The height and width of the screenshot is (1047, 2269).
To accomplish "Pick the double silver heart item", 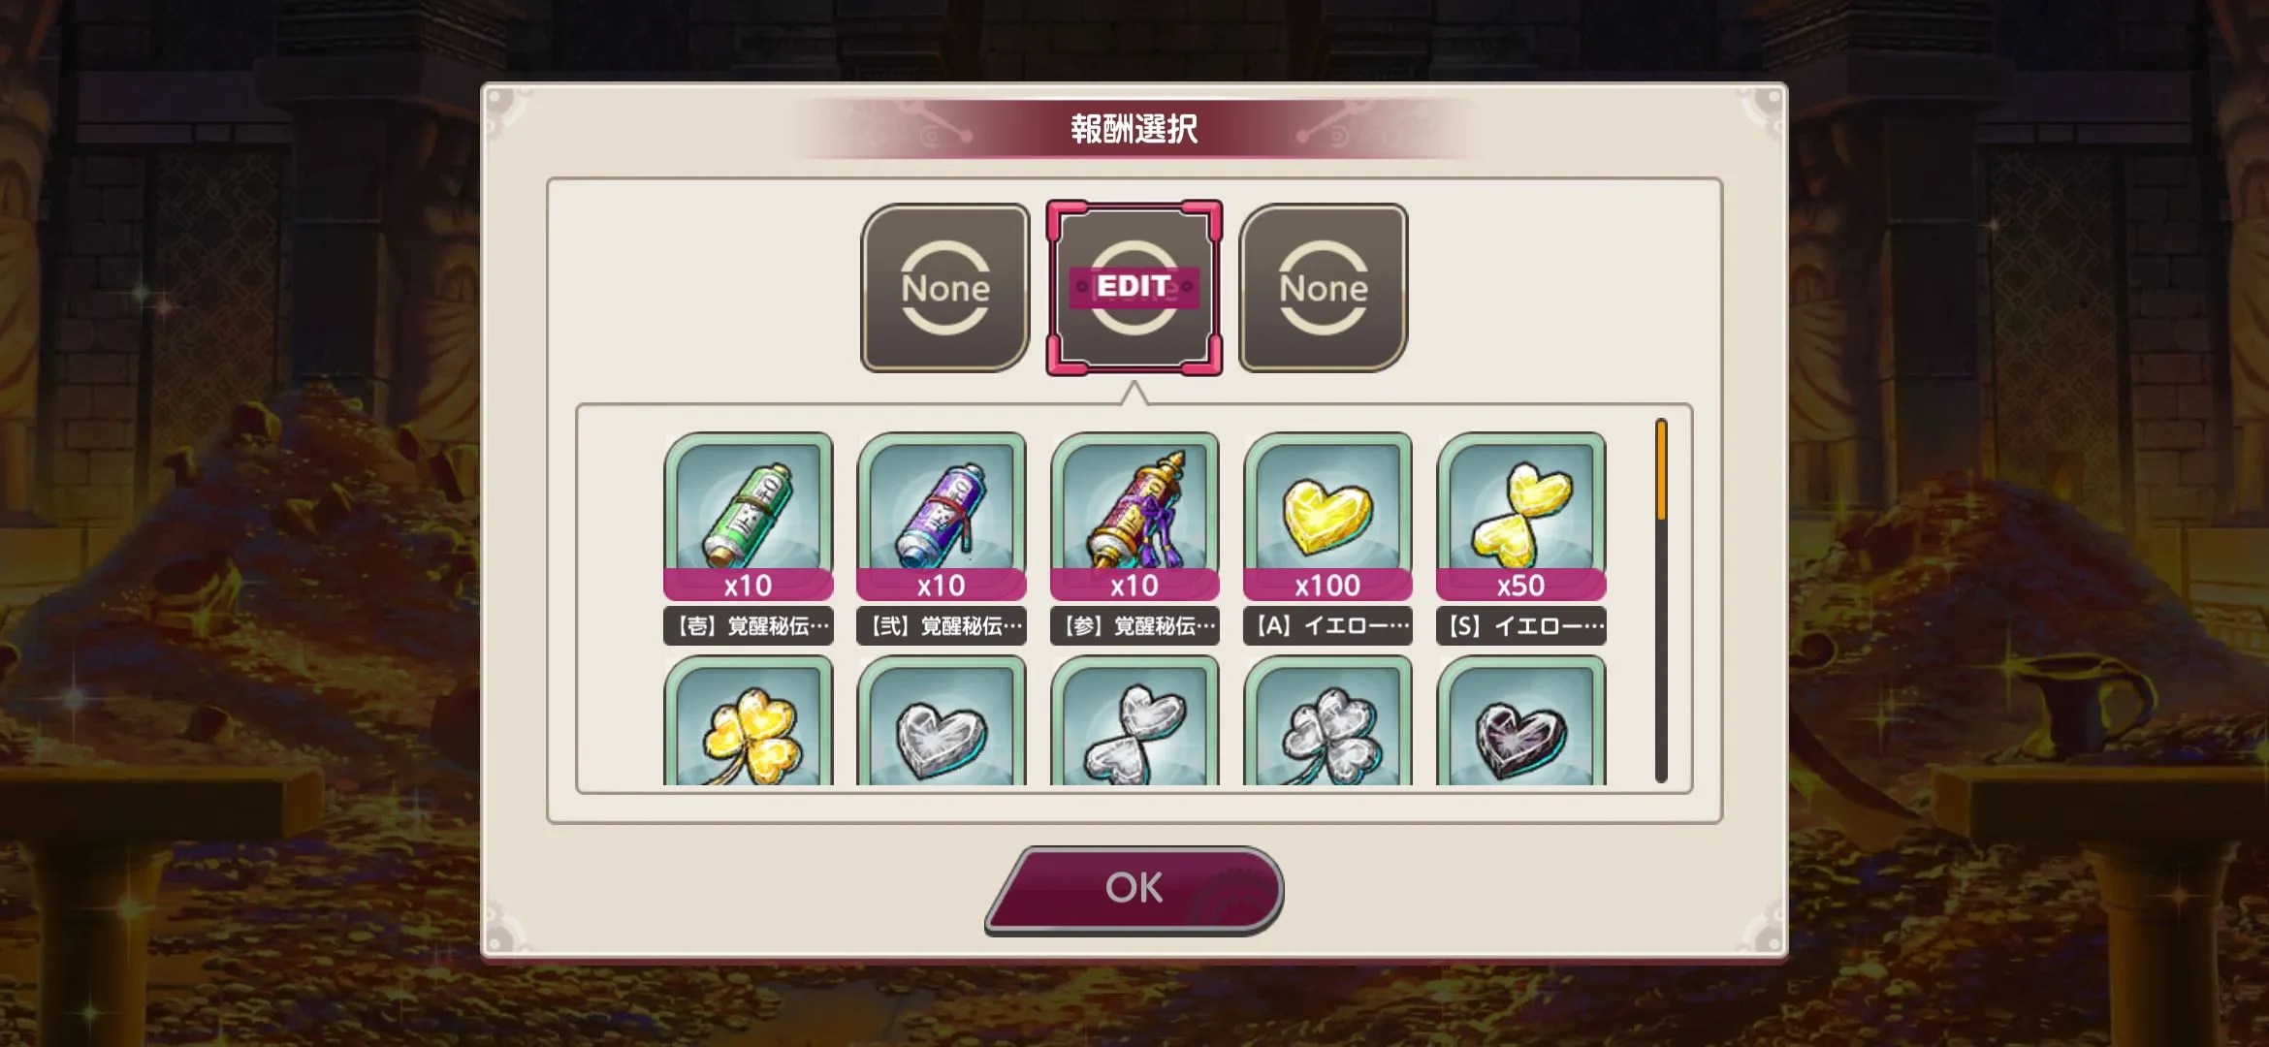I will pyautogui.click(x=1134, y=720).
